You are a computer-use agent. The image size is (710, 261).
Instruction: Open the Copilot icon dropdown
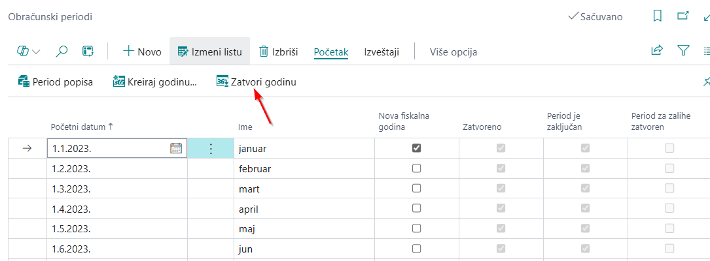(29, 52)
